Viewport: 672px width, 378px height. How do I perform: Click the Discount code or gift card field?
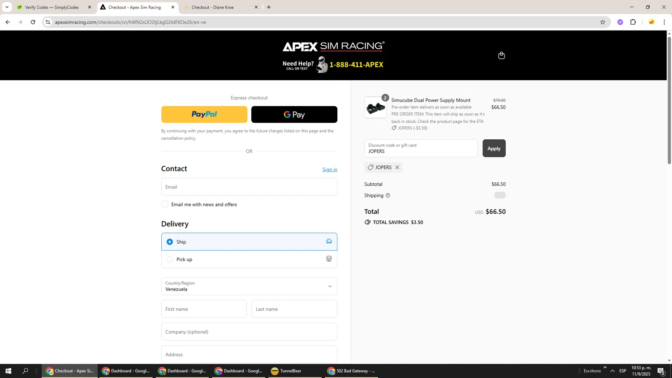pos(421,148)
